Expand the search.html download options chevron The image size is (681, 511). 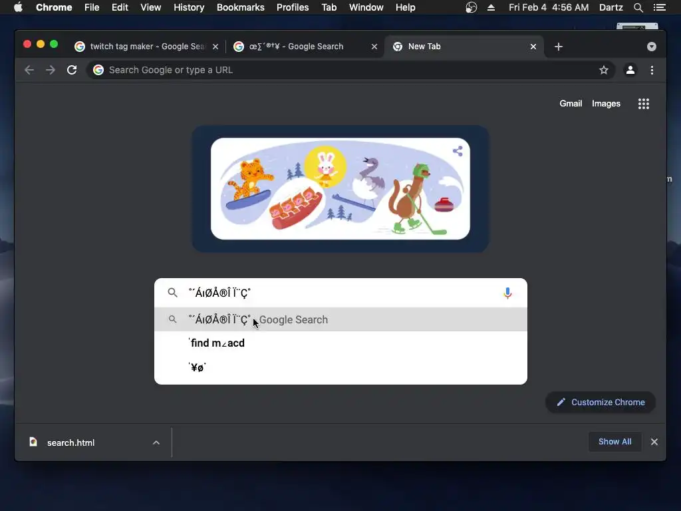(156, 442)
